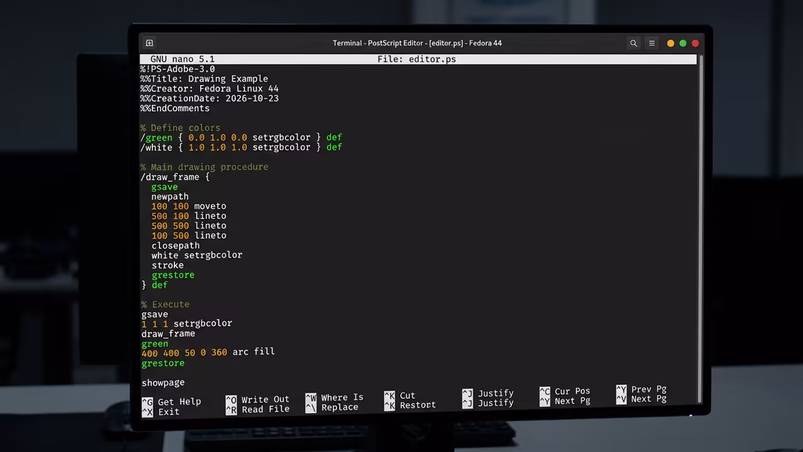
Task: Click the "newpath" line
Action: (x=170, y=196)
